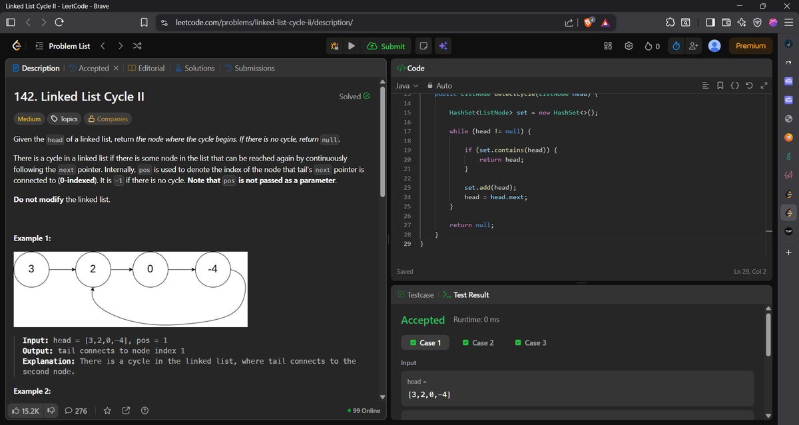Open the Brave Leo AI icon
The height and width of the screenshot is (425, 799).
(x=742, y=22)
